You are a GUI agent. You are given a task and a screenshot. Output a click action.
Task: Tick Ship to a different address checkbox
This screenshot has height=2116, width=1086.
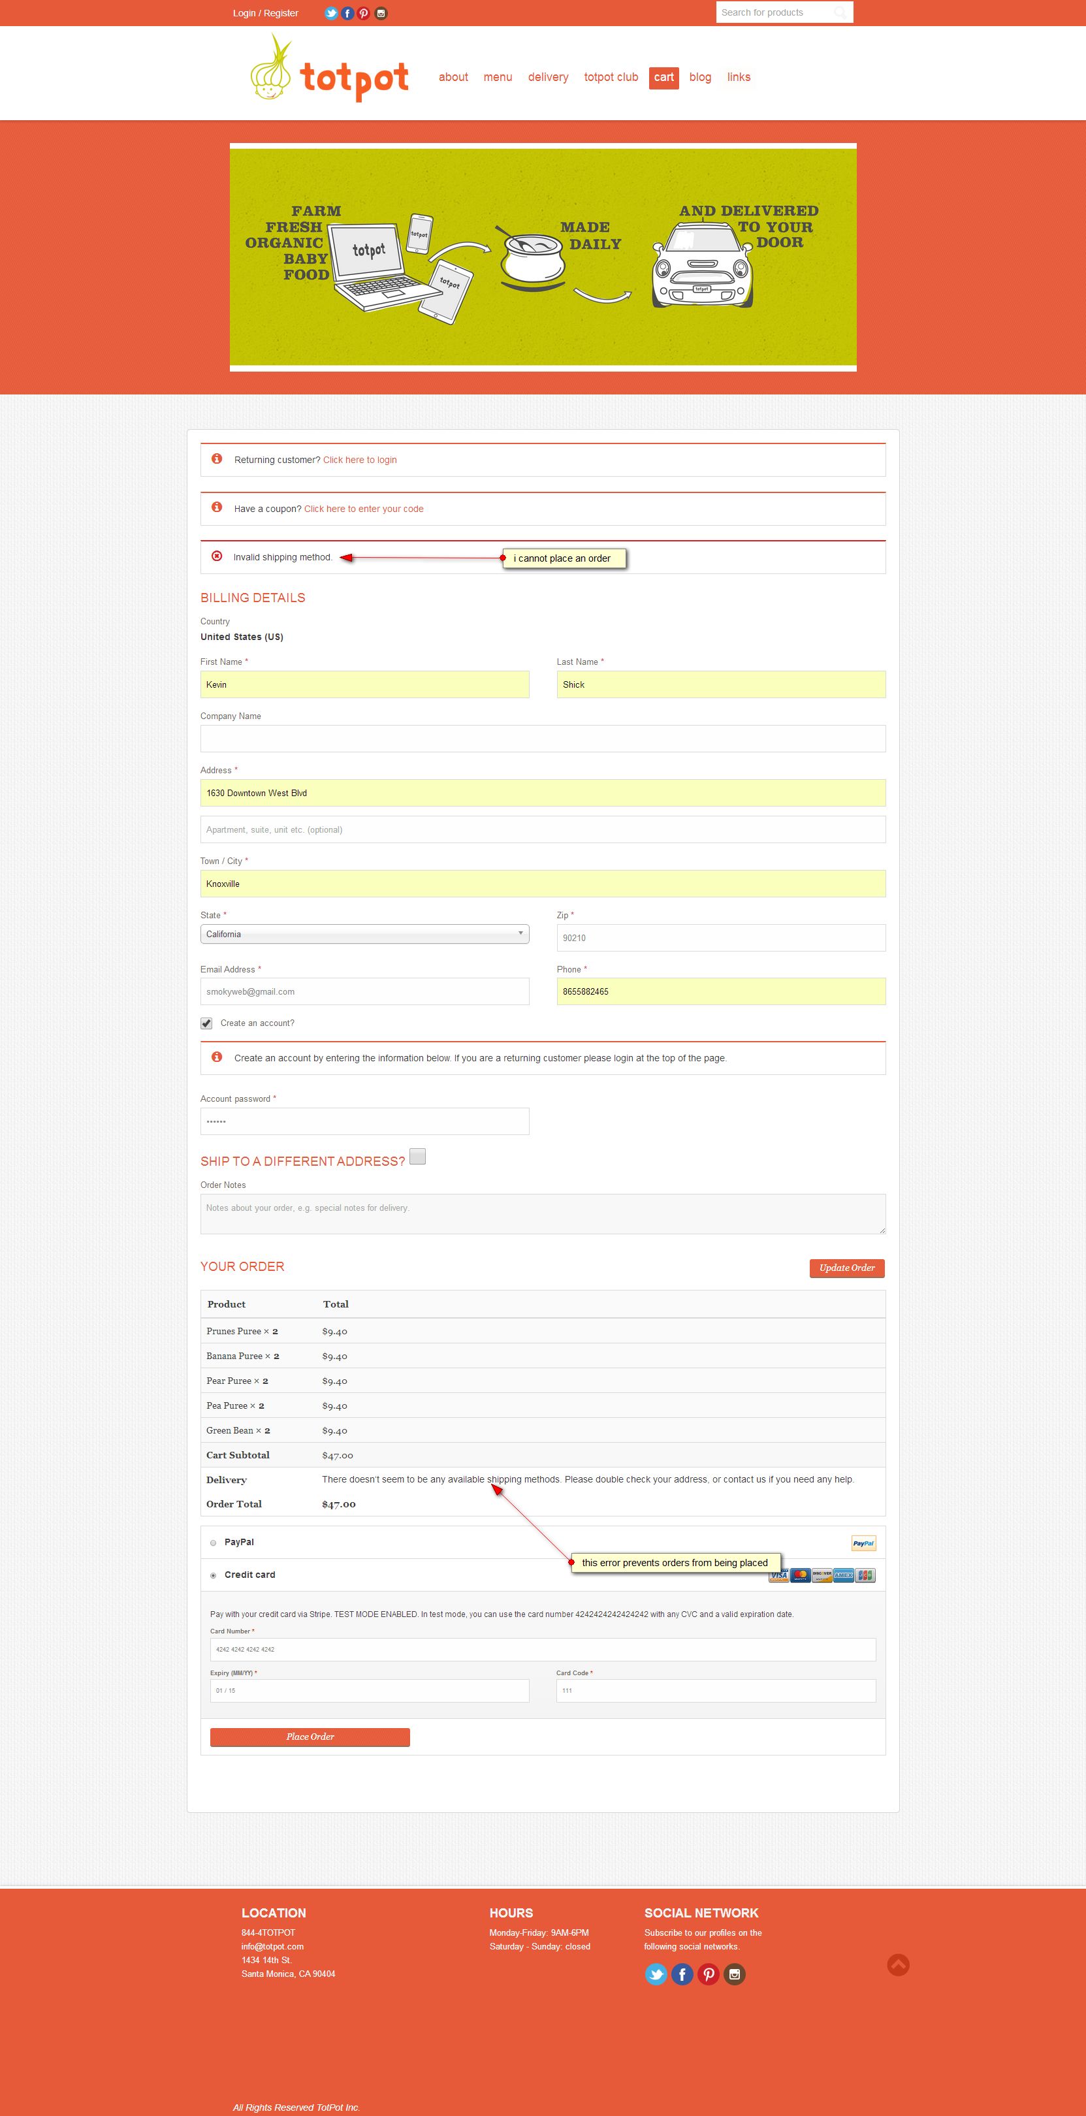pos(417,1157)
